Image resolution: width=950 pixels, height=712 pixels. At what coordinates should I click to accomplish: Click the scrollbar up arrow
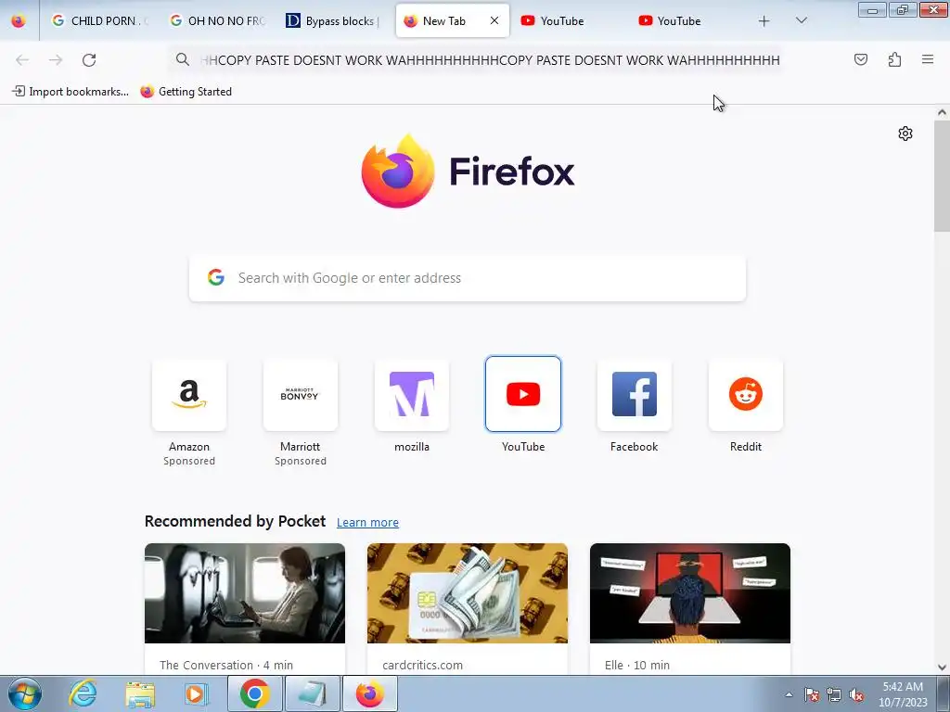coord(942,112)
